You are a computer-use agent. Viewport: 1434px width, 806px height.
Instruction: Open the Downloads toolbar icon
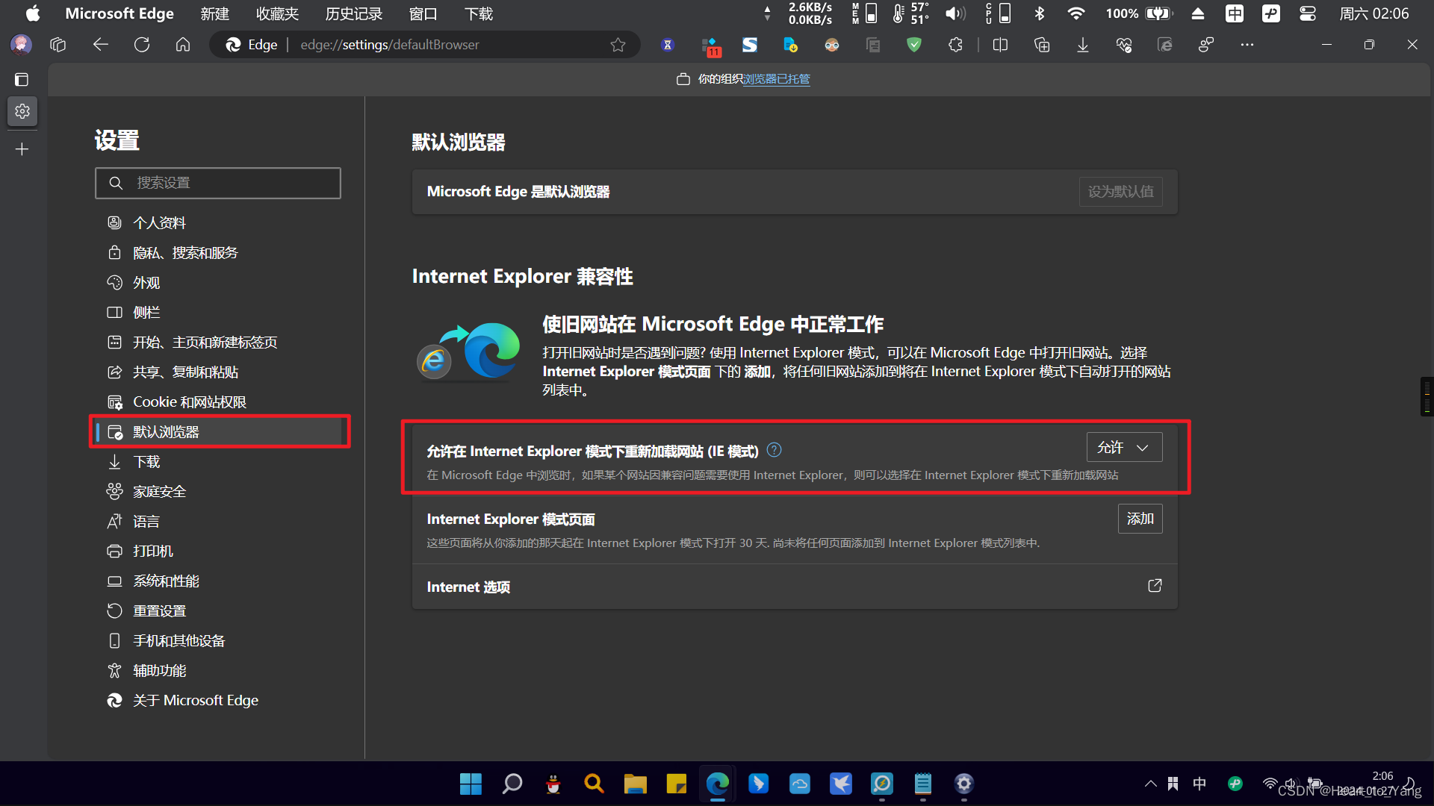(1082, 45)
